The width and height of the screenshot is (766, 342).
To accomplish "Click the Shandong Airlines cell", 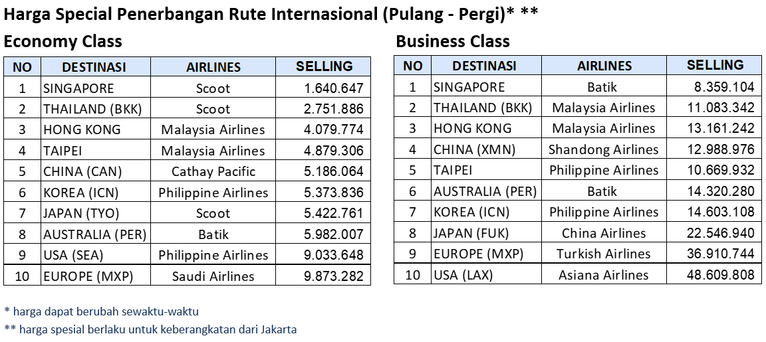I will tap(603, 149).
